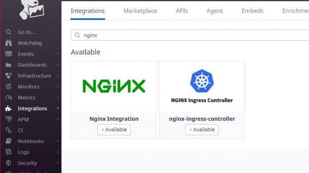The width and height of the screenshot is (309, 173).
Task: Click the Integrations puzzle piece icon
Action: coord(8,108)
